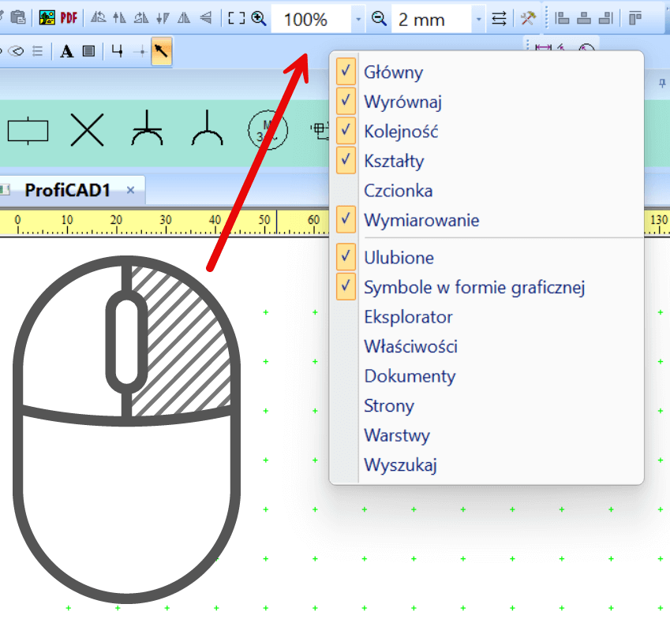Export drawing as image with cactus icon
Image resolution: width=670 pixels, height=619 pixels.
coord(47,18)
